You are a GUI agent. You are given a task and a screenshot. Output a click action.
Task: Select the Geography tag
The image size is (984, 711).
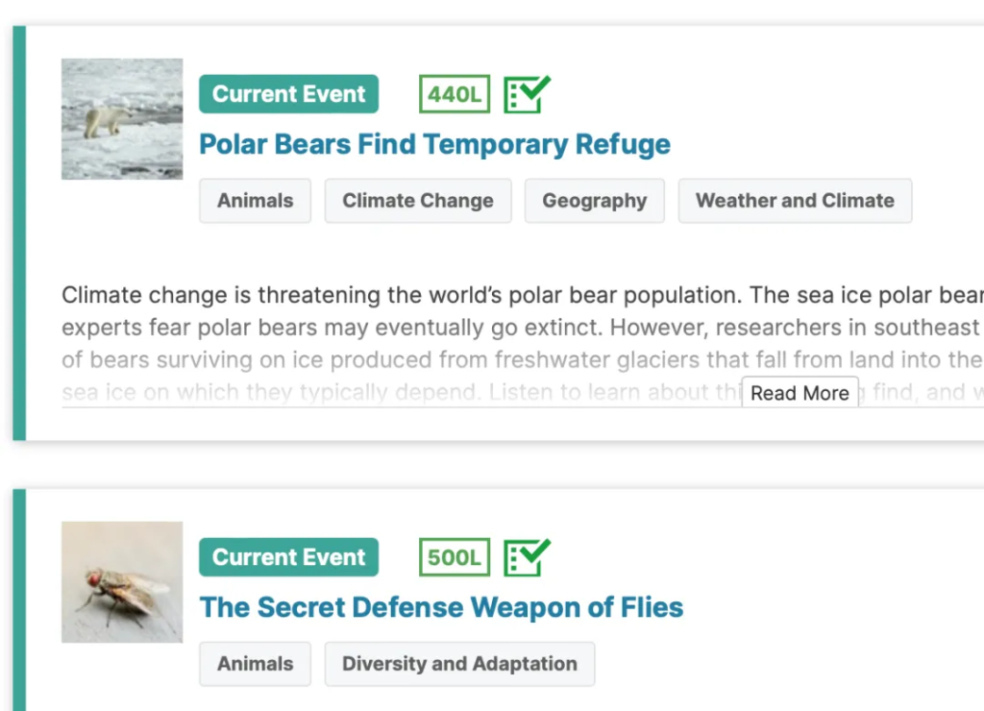pos(594,201)
